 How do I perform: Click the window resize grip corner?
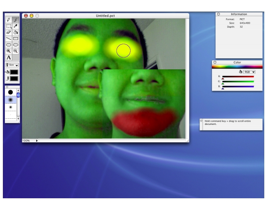point(187,141)
